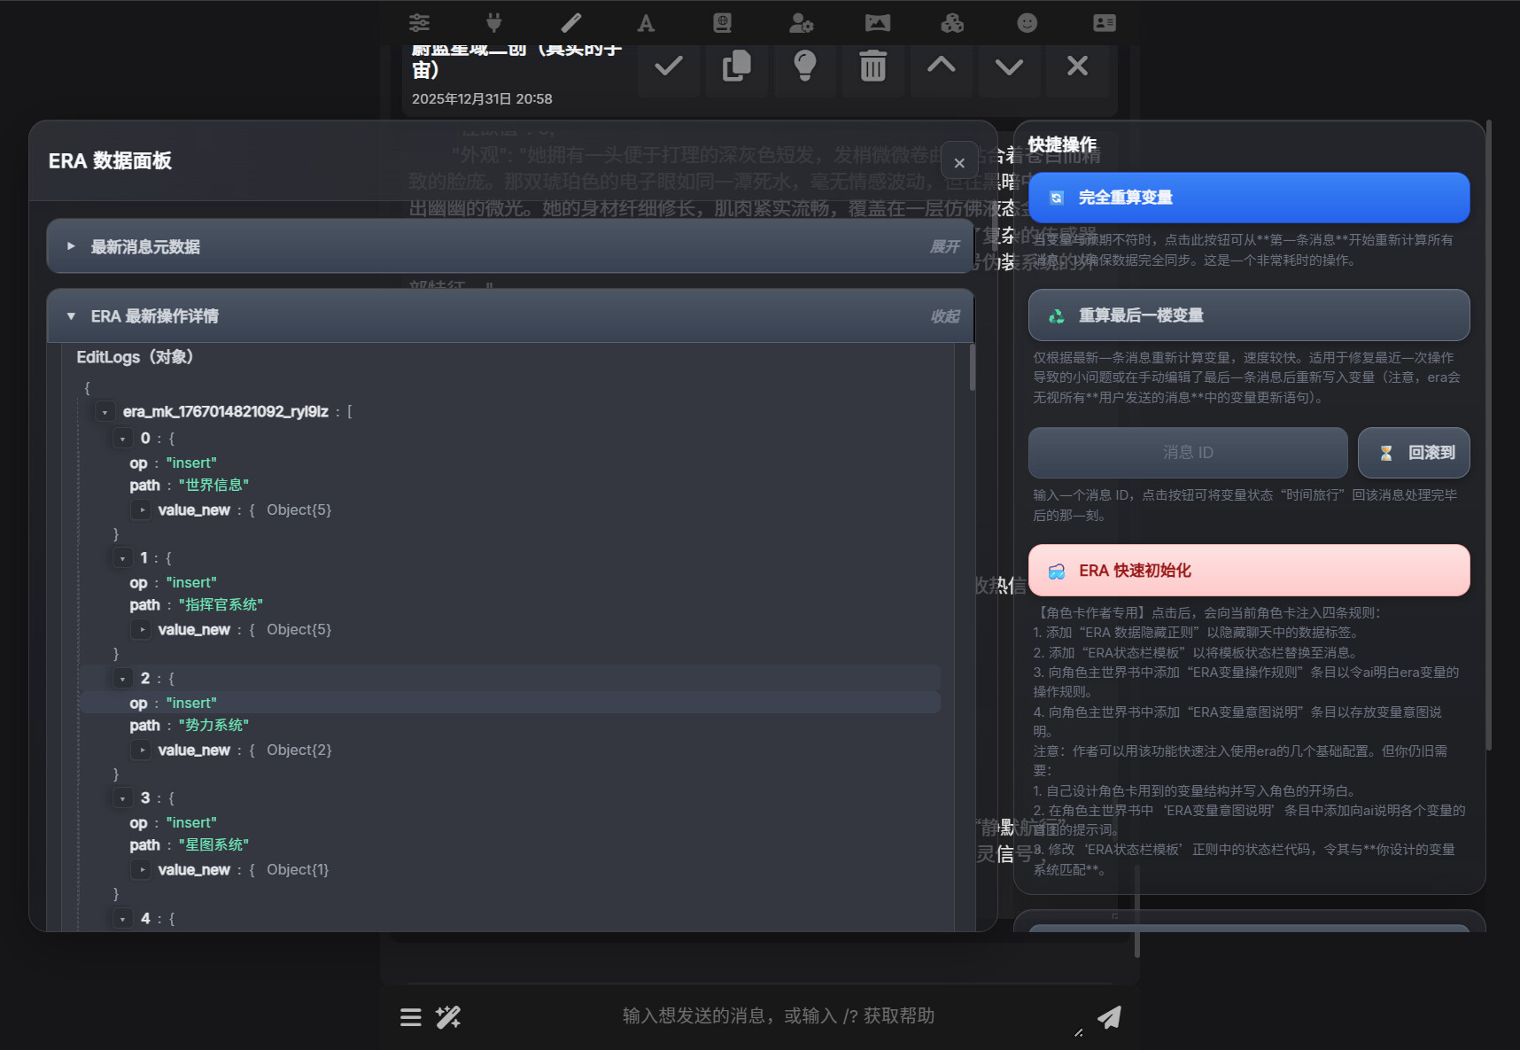Expand value_new under path 指挥官系统
The height and width of the screenshot is (1050, 1520).
[x=143, y=630]
